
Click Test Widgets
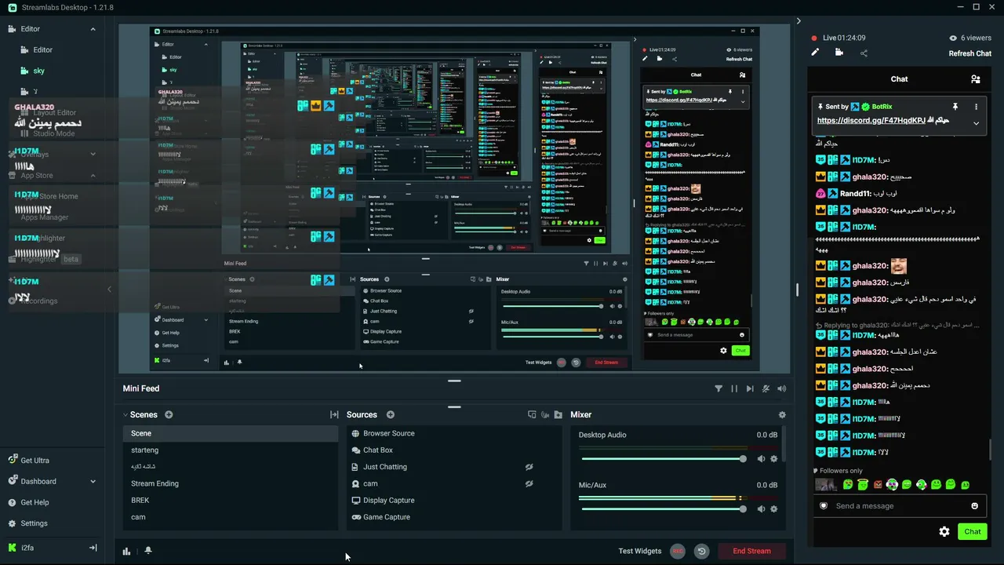click(640, 551)
